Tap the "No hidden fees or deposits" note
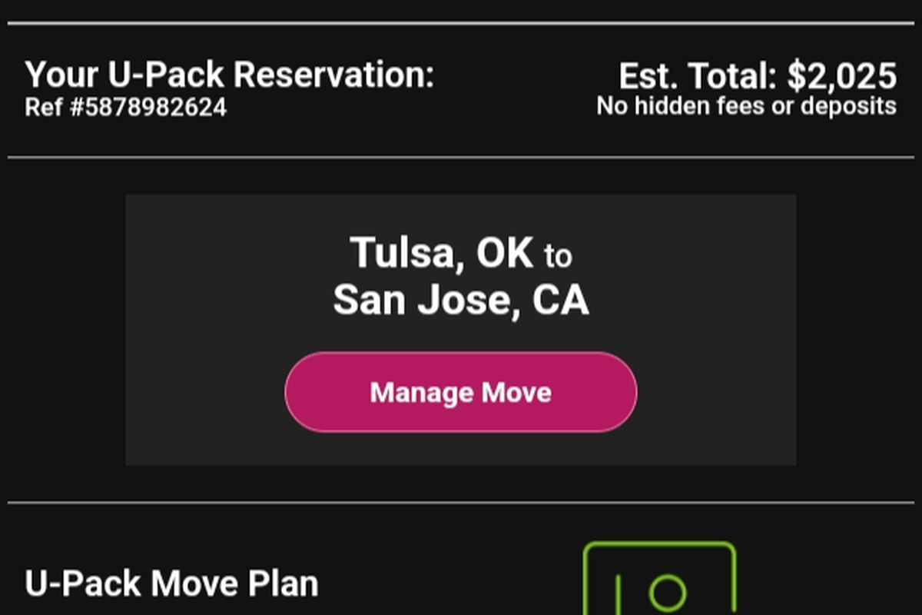Image resolution: width=922 pixels, height=615 pixels. point(746,106)
